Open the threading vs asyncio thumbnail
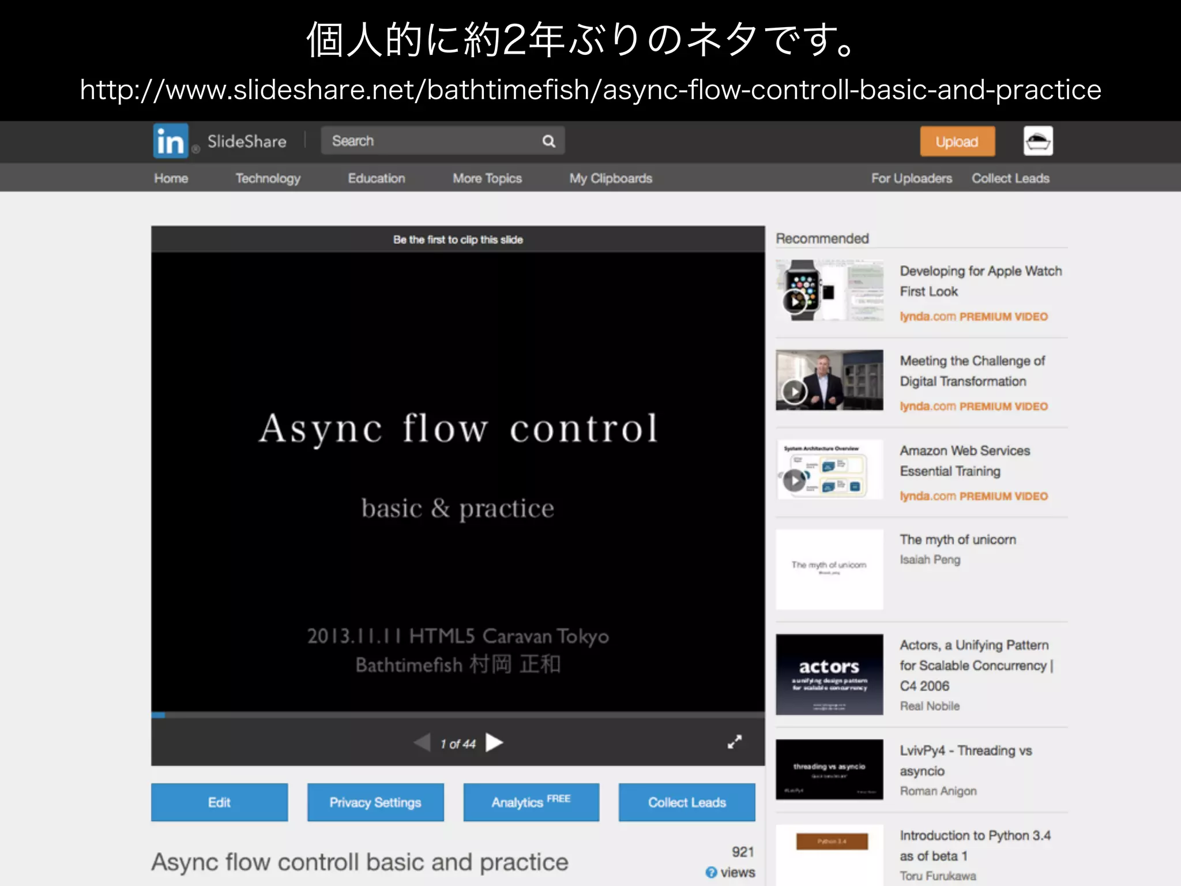Screen dimensions: 1181x886 pyautogui.click(x=829, y=769)
